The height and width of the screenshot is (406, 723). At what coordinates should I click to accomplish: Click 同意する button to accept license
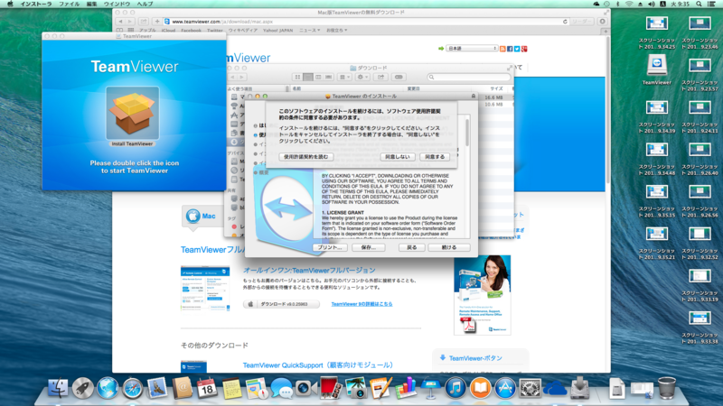435,157
